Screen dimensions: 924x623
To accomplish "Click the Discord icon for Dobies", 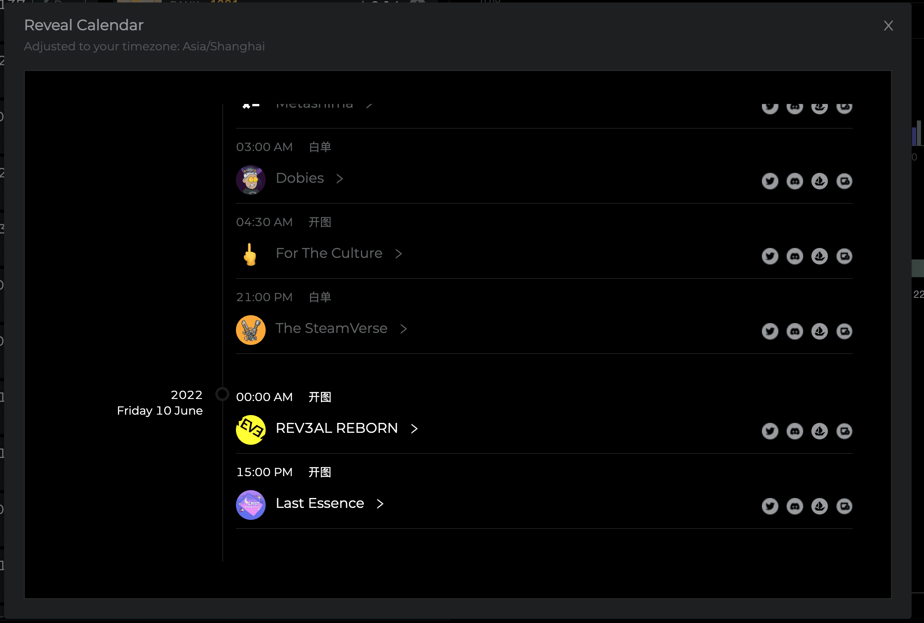I will pyautogui.click(x=794, y=181).
